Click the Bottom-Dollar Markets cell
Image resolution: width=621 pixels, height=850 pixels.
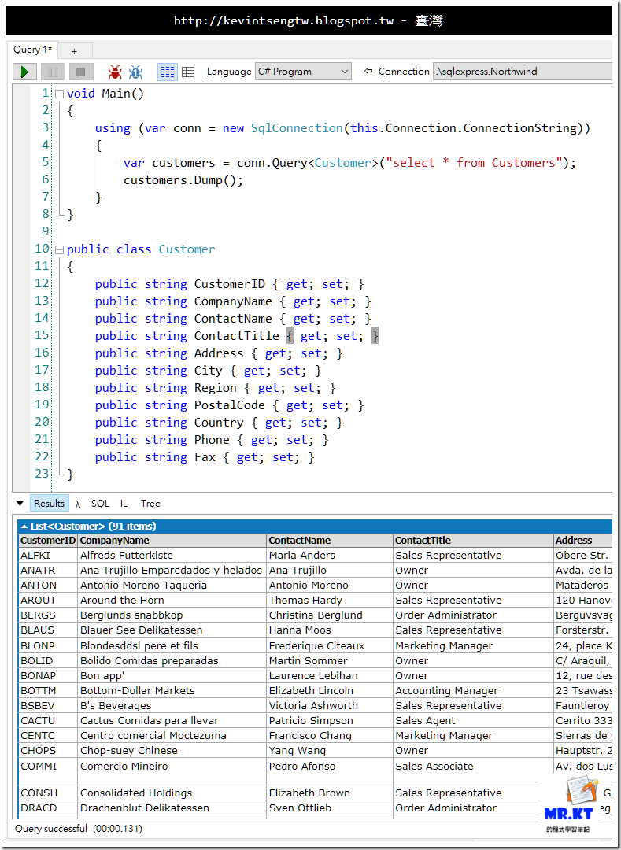172,691
